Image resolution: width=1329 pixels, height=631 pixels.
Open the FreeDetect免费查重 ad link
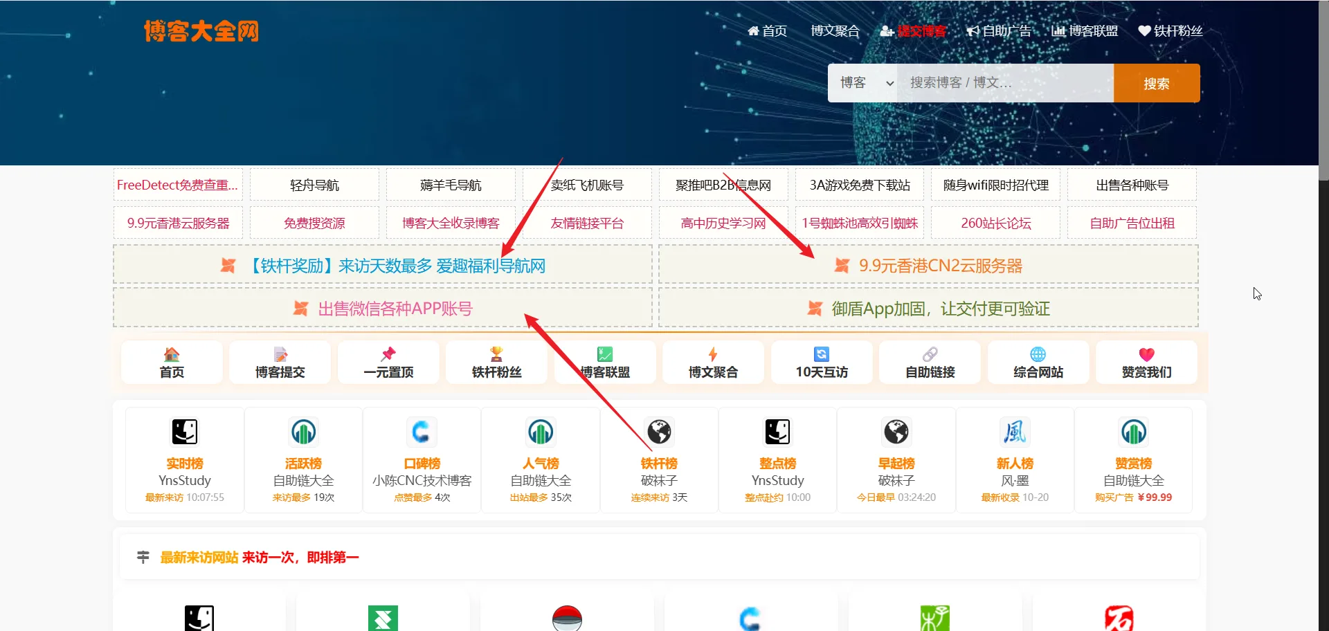(x=178, y=185)
